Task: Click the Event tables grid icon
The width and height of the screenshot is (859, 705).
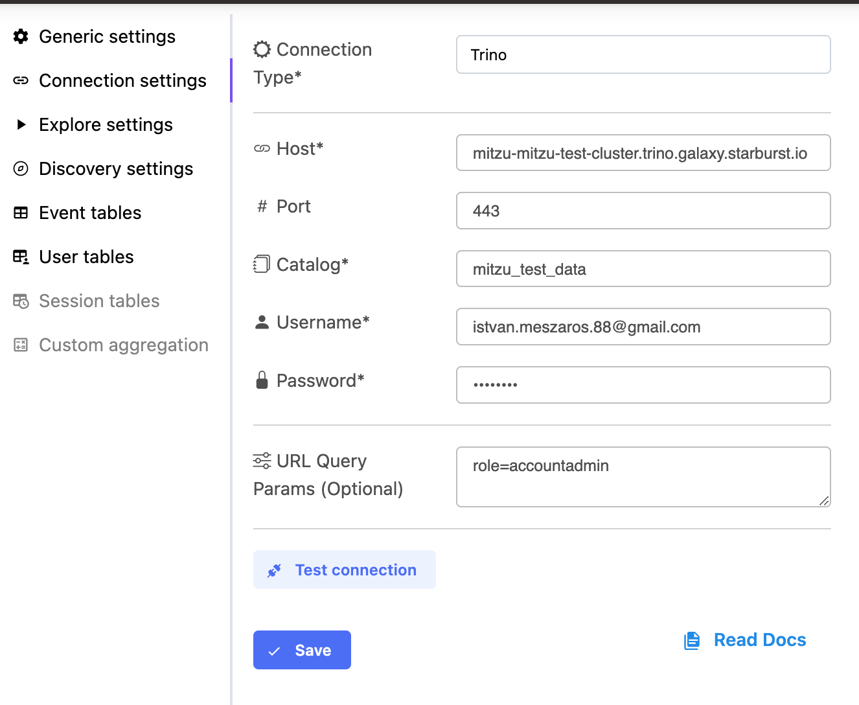Action: [21, 213]
